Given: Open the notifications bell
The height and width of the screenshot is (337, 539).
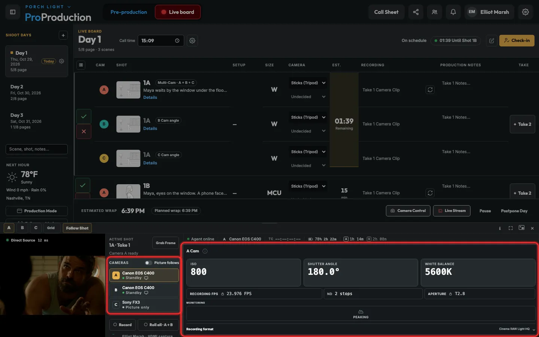Looking at the screenshot, I should [x=453, y=12].
